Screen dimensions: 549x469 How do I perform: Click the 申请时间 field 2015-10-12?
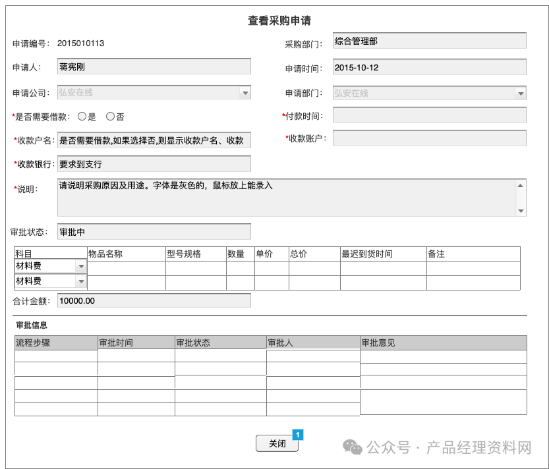point(430,67)
